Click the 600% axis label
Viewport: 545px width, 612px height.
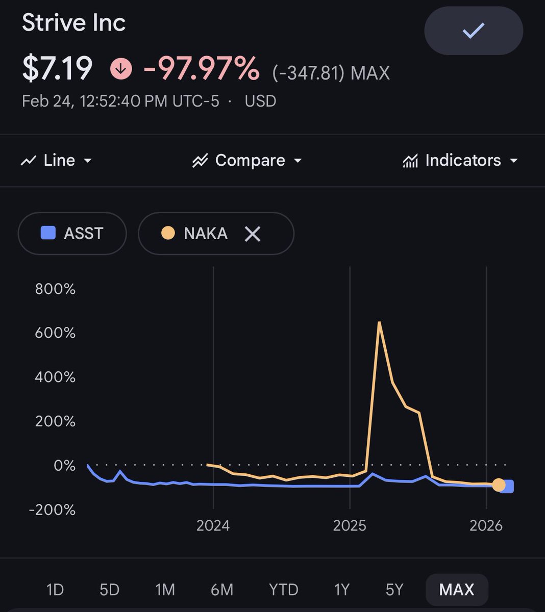(55, 333)
